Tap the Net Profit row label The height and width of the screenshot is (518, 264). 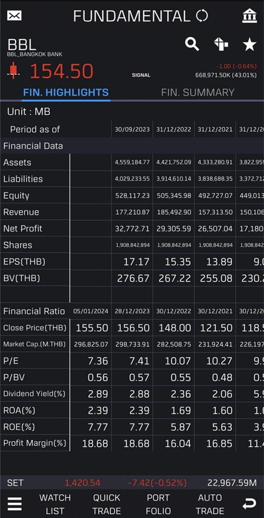23,229
